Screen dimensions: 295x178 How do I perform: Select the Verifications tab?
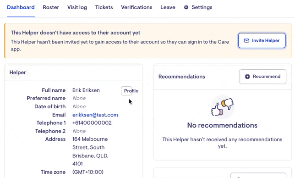137,7
